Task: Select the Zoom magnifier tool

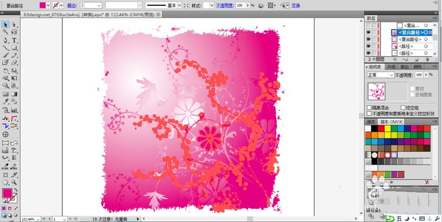Action: pyautogui.click(x=14, y=183)
